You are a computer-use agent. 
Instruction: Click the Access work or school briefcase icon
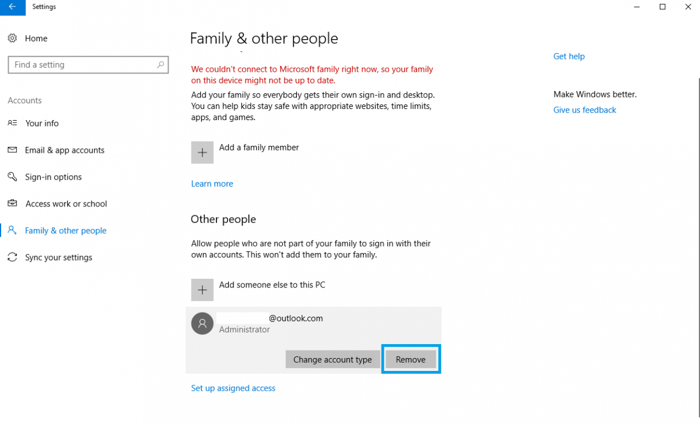(x=12, y=204)
